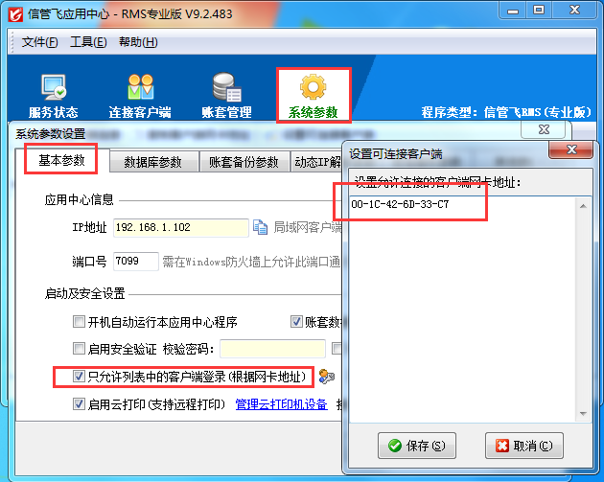Disable 启用云打印 checkbox

coord(79,404)
